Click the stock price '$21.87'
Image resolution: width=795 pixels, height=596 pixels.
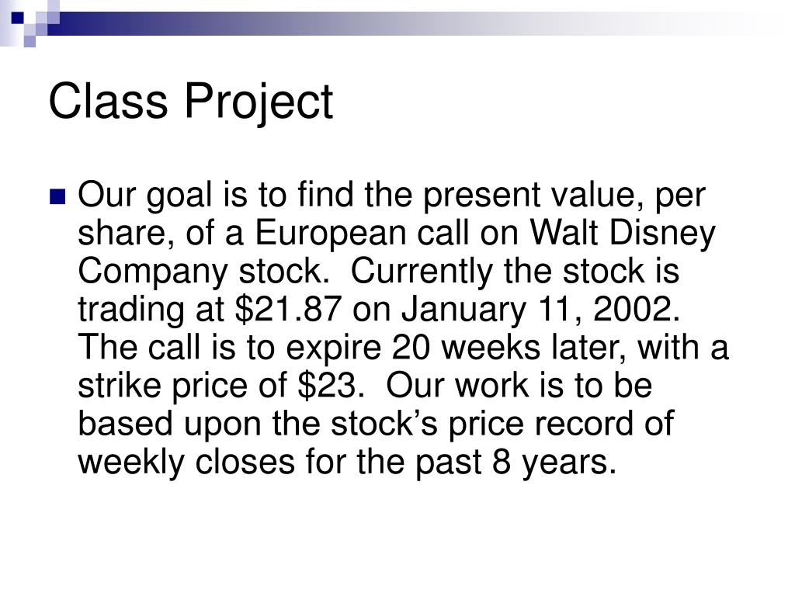pyautogui.click(x=289, y=309)
